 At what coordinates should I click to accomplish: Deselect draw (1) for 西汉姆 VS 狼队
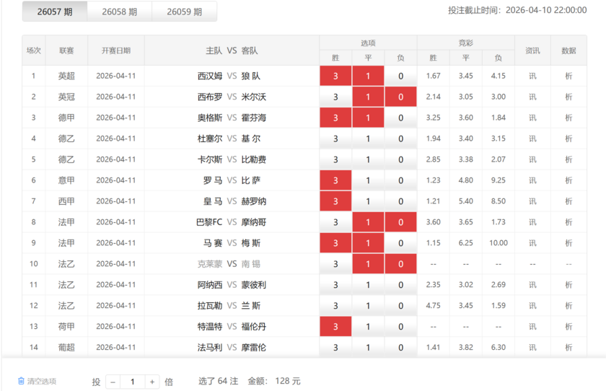click(x=368, y=76)
